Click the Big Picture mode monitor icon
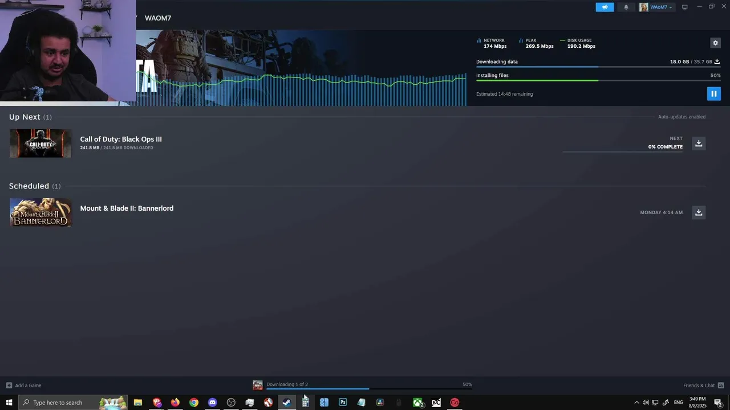730x410 pixels. [685, 7]
